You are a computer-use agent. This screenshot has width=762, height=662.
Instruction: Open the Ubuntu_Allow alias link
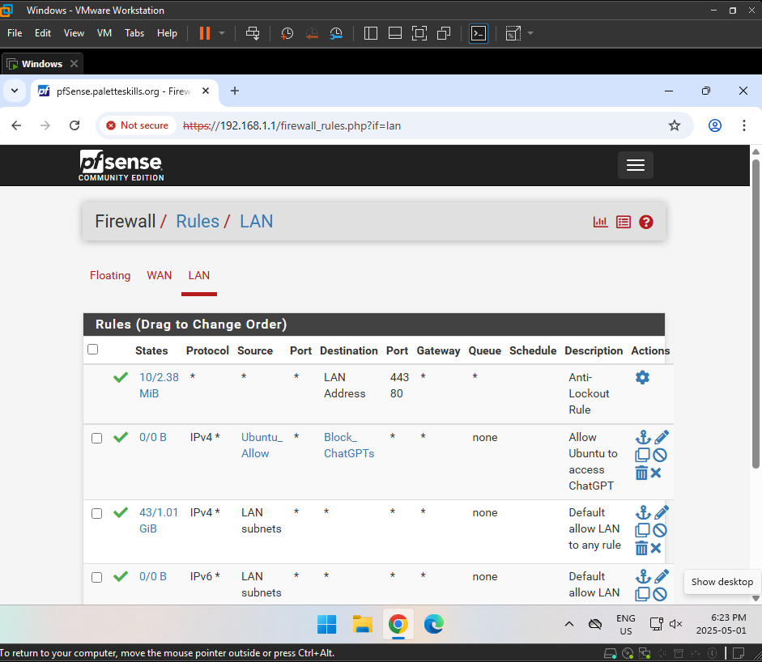(x=261, y=445)
